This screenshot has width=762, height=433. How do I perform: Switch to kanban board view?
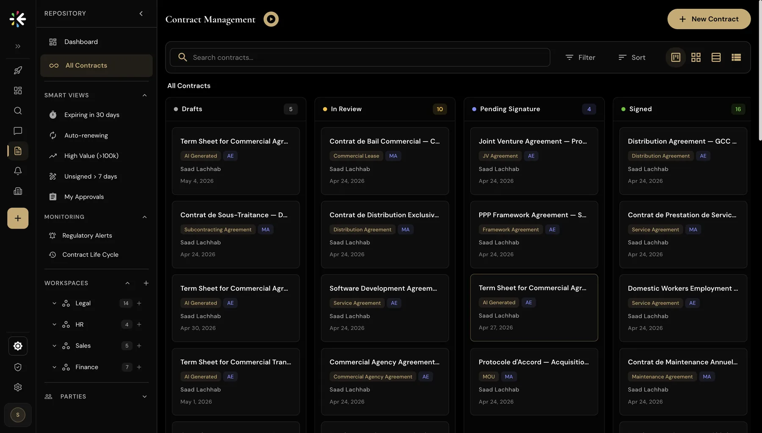tap(676, 57)
